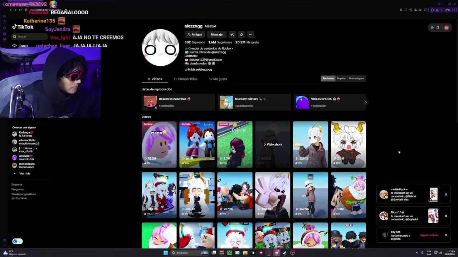The height and width of the screenshot is (257, 458).
Task: Toggle the pill switch at bottom left
Action: click(x=17, y=241)
